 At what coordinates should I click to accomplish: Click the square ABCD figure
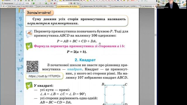(115, 94)
